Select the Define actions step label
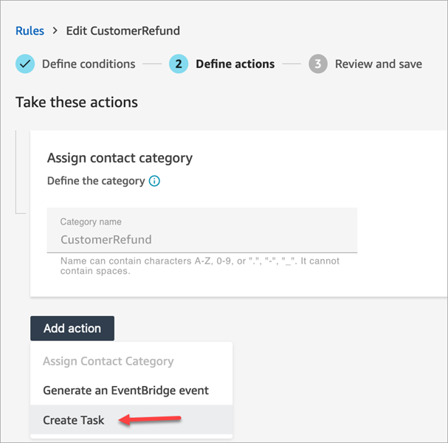Screen dimensions: 448x443 tap(235, 64)
